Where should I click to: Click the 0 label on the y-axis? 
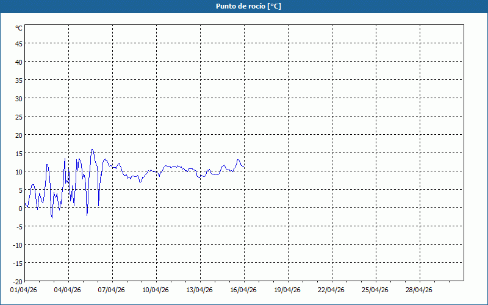pos(21,208)
